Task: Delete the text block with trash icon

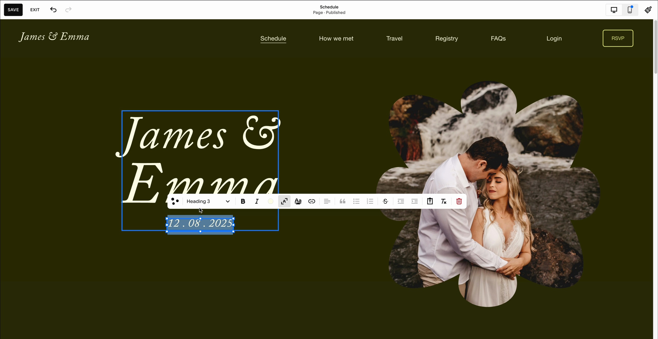Action: pos(459,201)
